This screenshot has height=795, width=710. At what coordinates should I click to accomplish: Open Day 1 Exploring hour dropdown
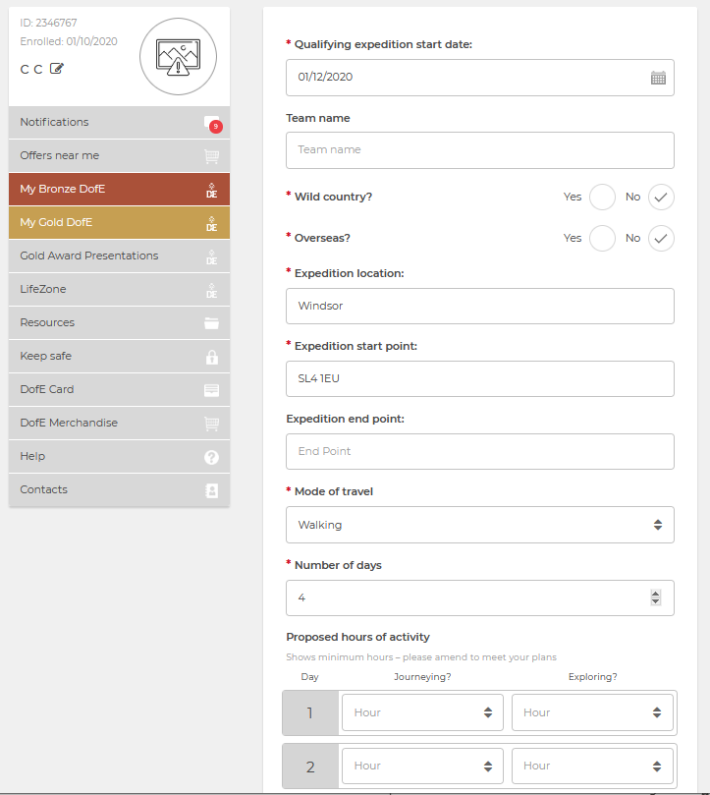pyautogui.click(x=592, y=712)
